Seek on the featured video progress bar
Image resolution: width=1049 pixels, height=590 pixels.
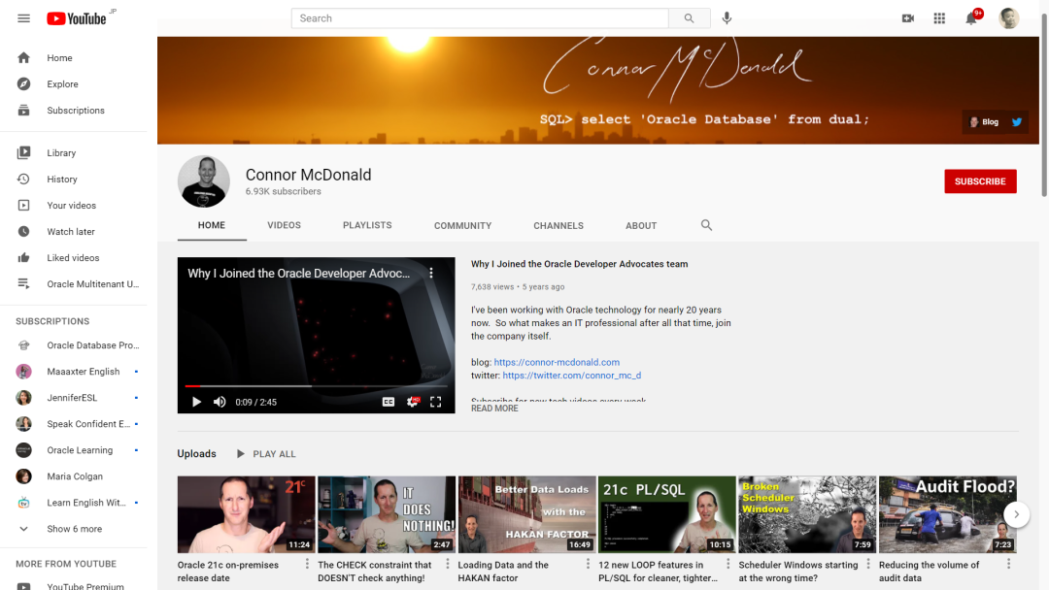click(x=316, y=386)
